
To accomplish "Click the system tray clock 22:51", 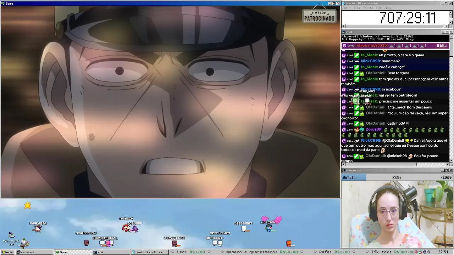I will coord(443,252).
